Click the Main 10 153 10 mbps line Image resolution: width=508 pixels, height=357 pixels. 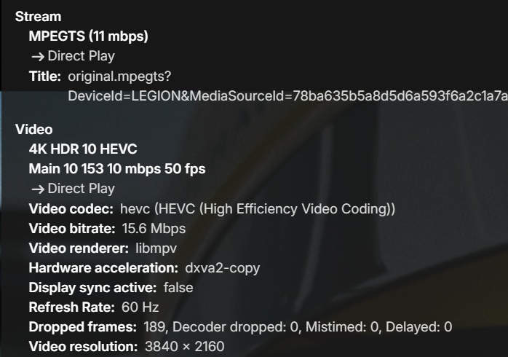point(116,169)
